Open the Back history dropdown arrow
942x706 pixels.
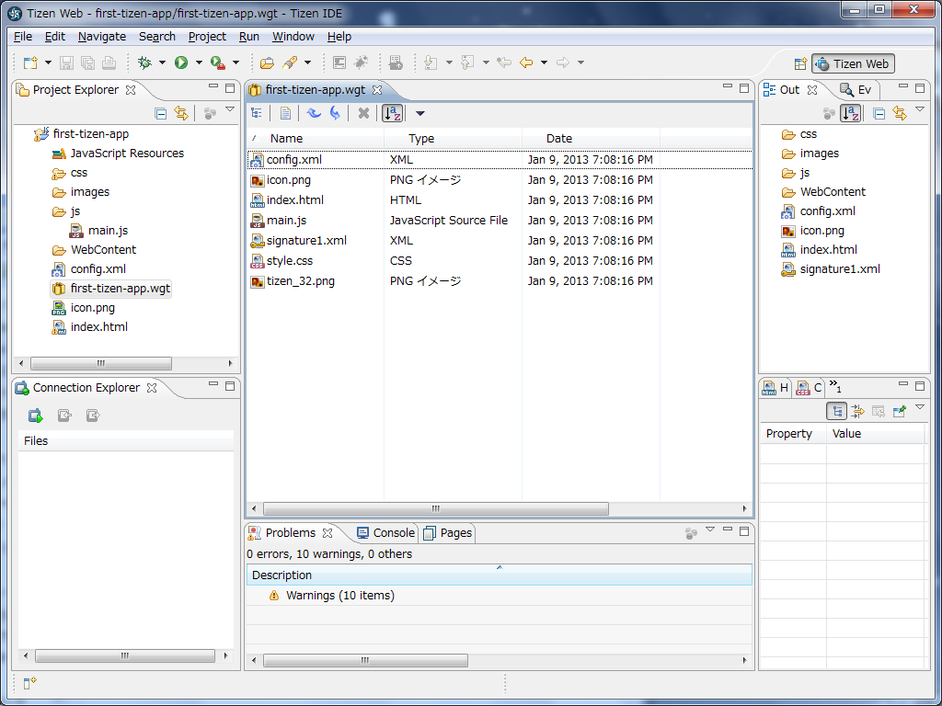[544, 63]
